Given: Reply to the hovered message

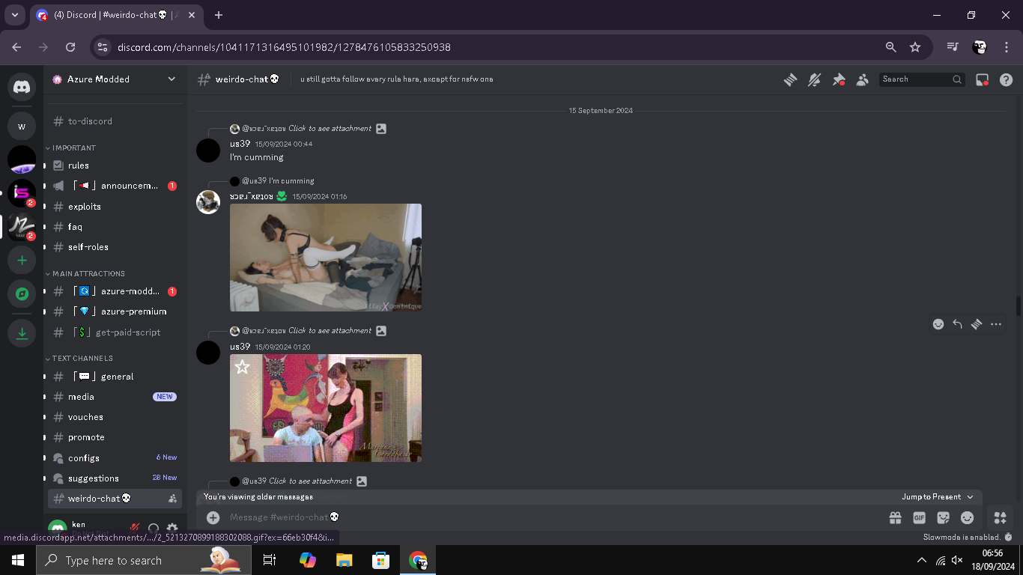Looking at the screenshot, I should tap(957, 324).
